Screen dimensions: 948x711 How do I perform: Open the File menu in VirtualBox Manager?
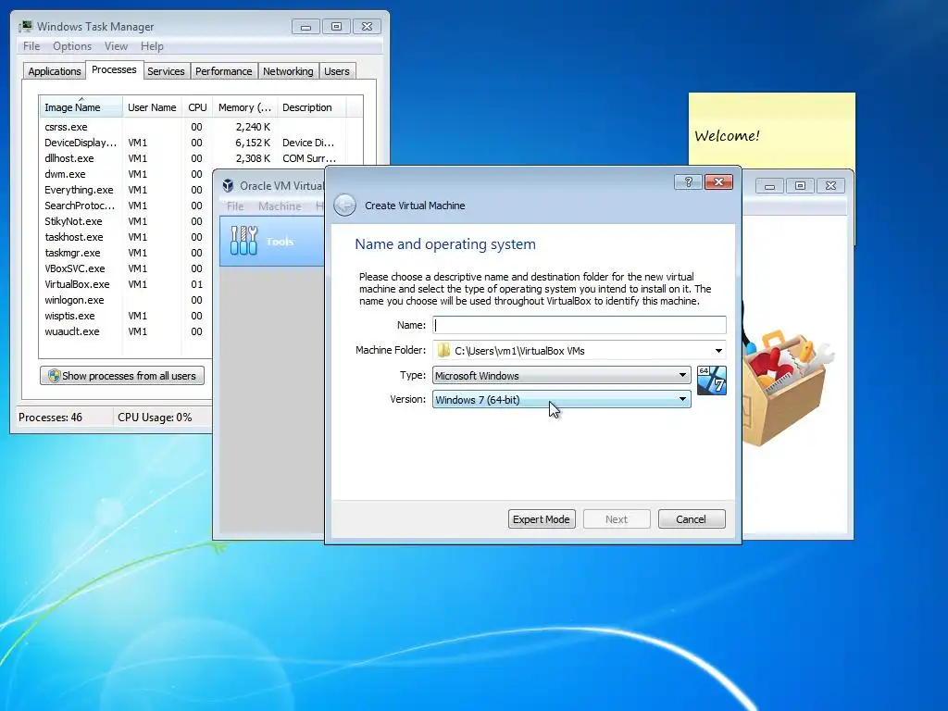click(235, 206)
